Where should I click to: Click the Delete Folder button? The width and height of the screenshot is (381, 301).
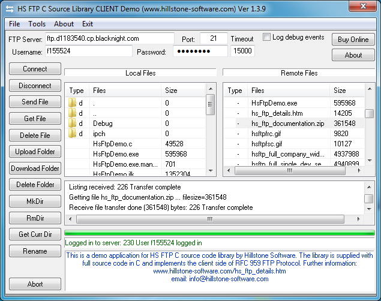[35, 185]
